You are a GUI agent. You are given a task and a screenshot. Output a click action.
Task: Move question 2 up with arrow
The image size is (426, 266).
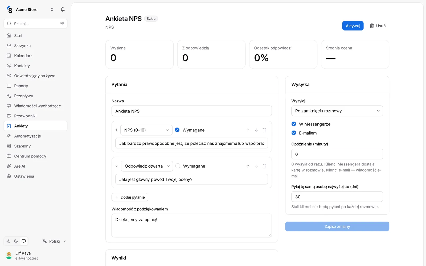pos(248,166)
